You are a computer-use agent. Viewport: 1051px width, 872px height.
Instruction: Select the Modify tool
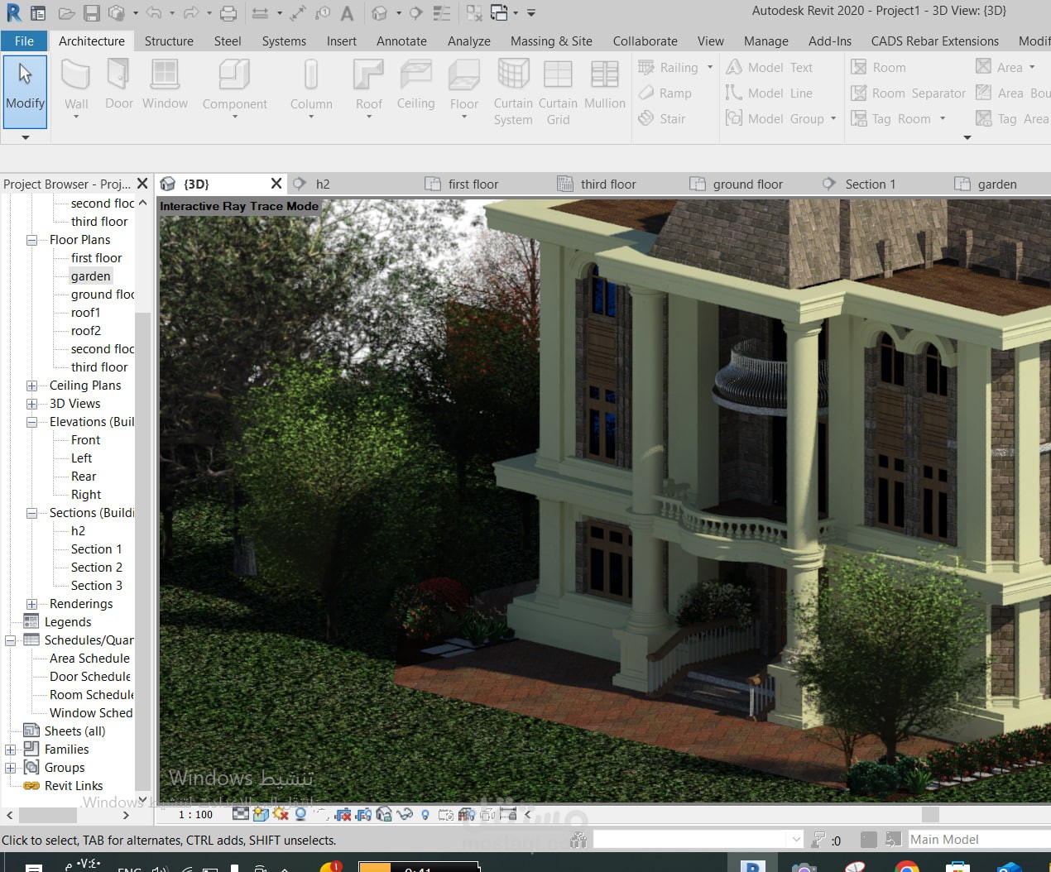[x=25, y=91]
